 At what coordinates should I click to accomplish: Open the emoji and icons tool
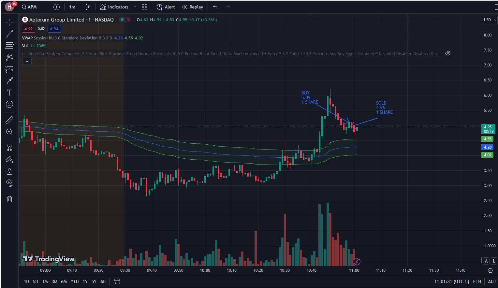coord(9,104)
